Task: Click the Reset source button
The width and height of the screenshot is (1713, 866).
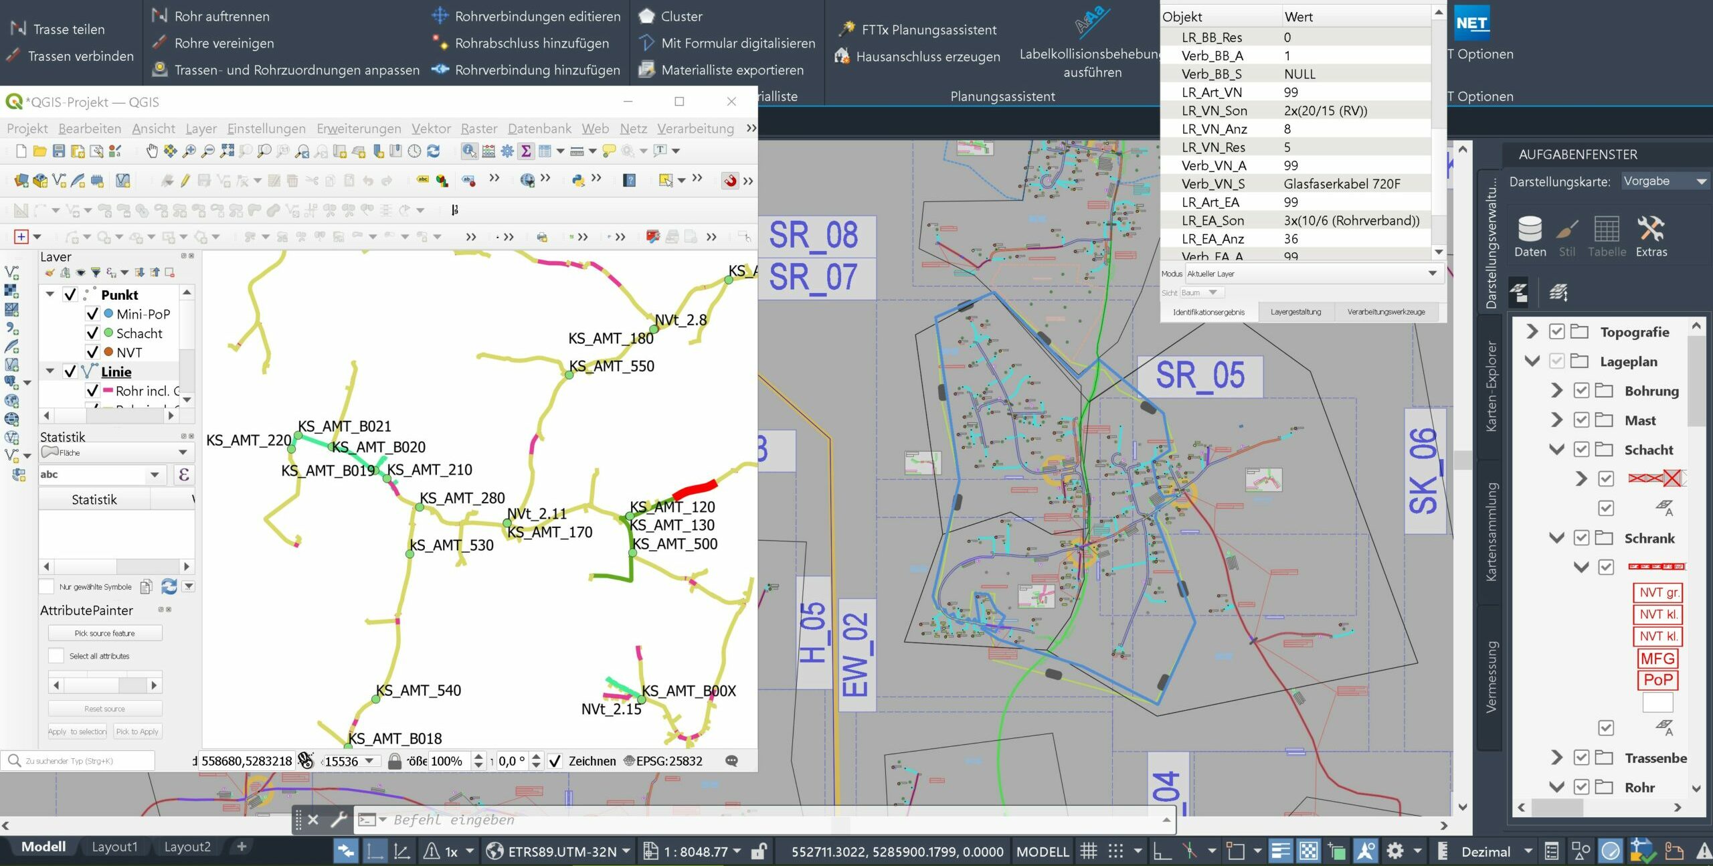Action: pos(105,709)
